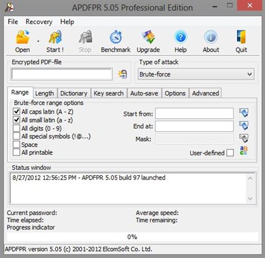The width and height of the screenshot is (265, 258).
Task: Switch to the Dictionary tab
Action: pos(74,93)
